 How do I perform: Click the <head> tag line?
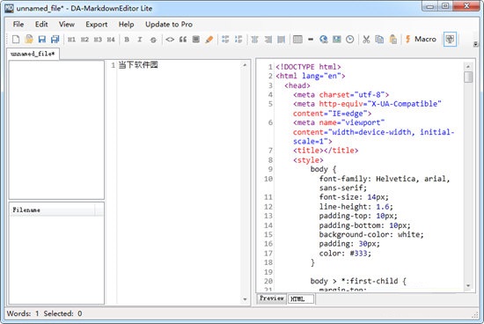297,85
